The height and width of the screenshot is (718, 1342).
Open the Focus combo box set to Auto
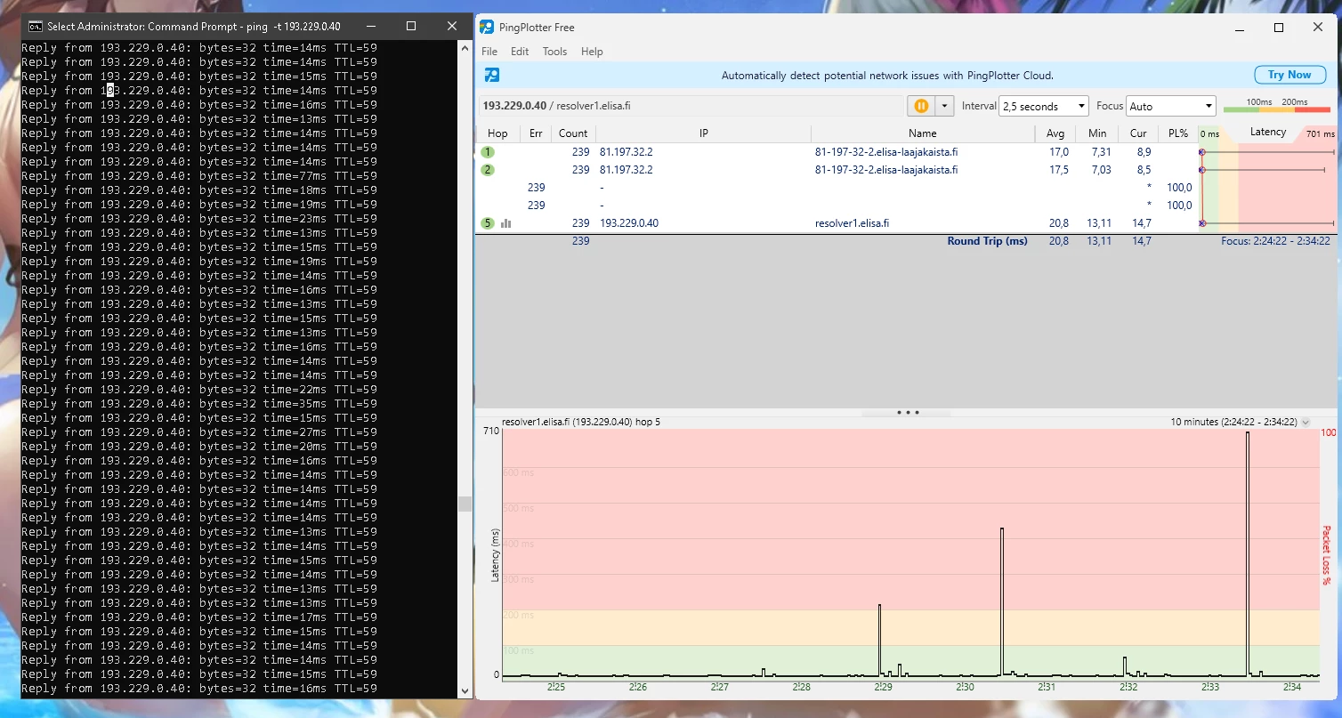click(x=1171, y=106)
